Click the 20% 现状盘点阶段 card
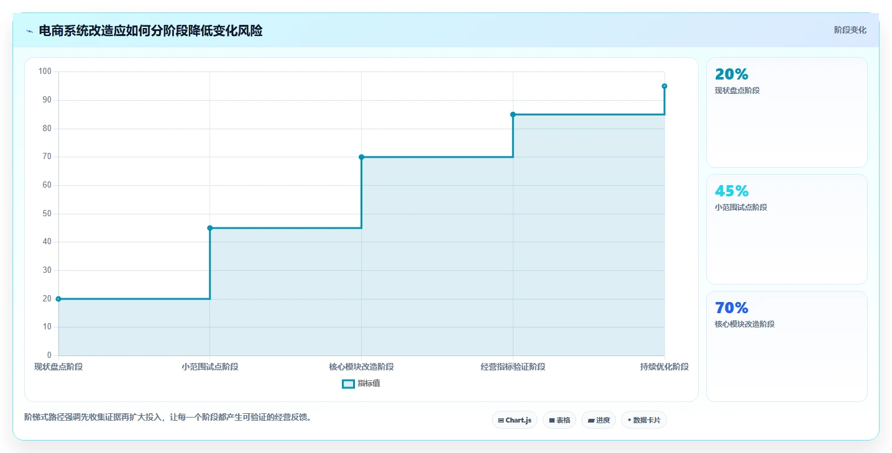Screen dimensions: 892x453 (787, 112)
